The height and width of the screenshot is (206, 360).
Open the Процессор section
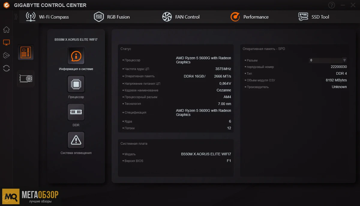[x=76, y=87]
